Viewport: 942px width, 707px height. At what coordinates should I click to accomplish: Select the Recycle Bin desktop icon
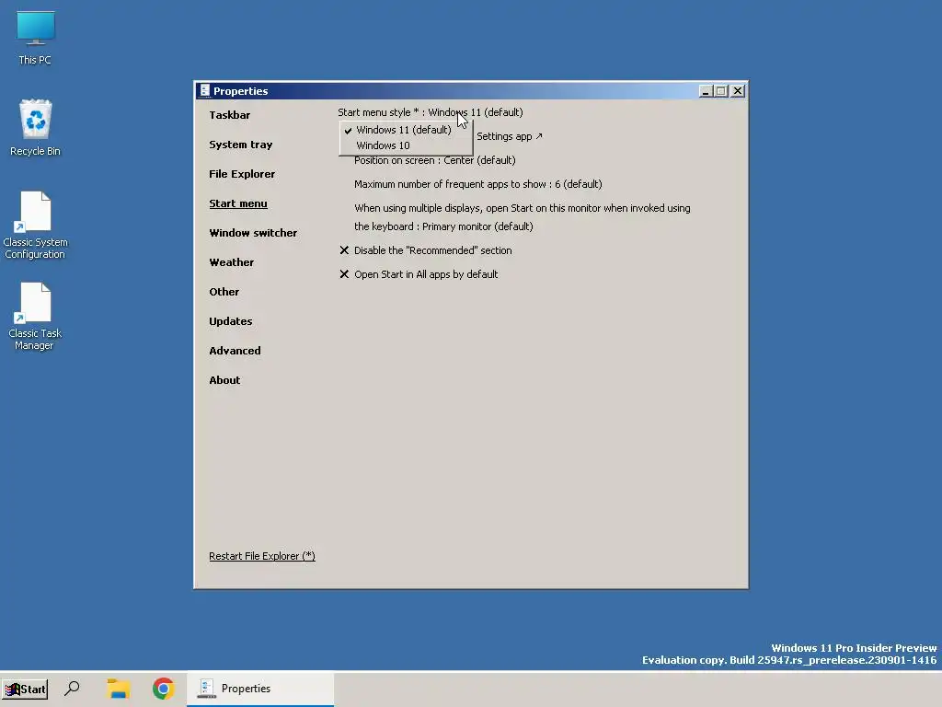tap(35, 127)
